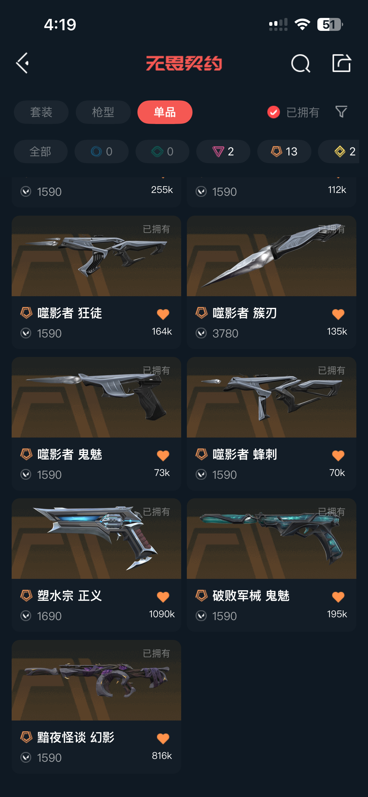
Task: Open 破败军械 鬼魅 skin card
Action: pos(271,565)
